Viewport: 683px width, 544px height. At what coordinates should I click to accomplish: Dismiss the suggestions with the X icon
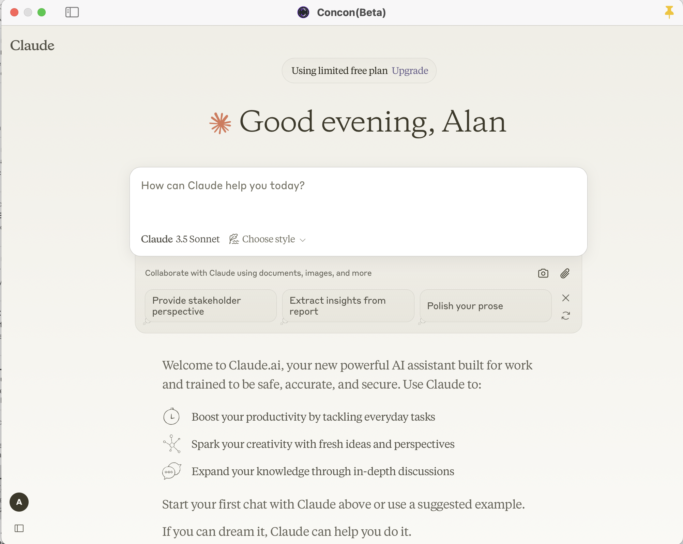[565, 298]
